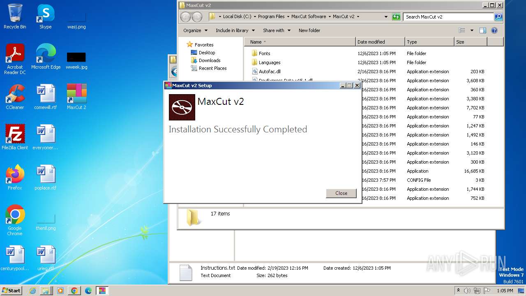Sort by Date modified column
The height and width of the screenshot is (296, 526).
[380, 42]
